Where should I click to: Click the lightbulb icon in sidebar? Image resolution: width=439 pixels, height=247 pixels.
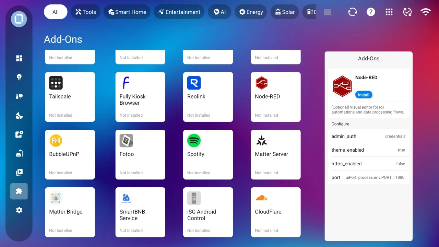click(19, 77)
